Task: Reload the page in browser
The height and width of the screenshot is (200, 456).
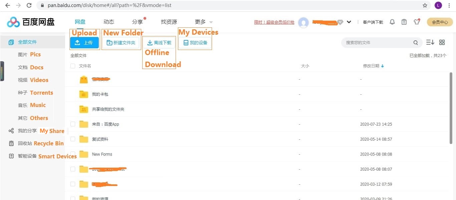Action: [29, 5]
